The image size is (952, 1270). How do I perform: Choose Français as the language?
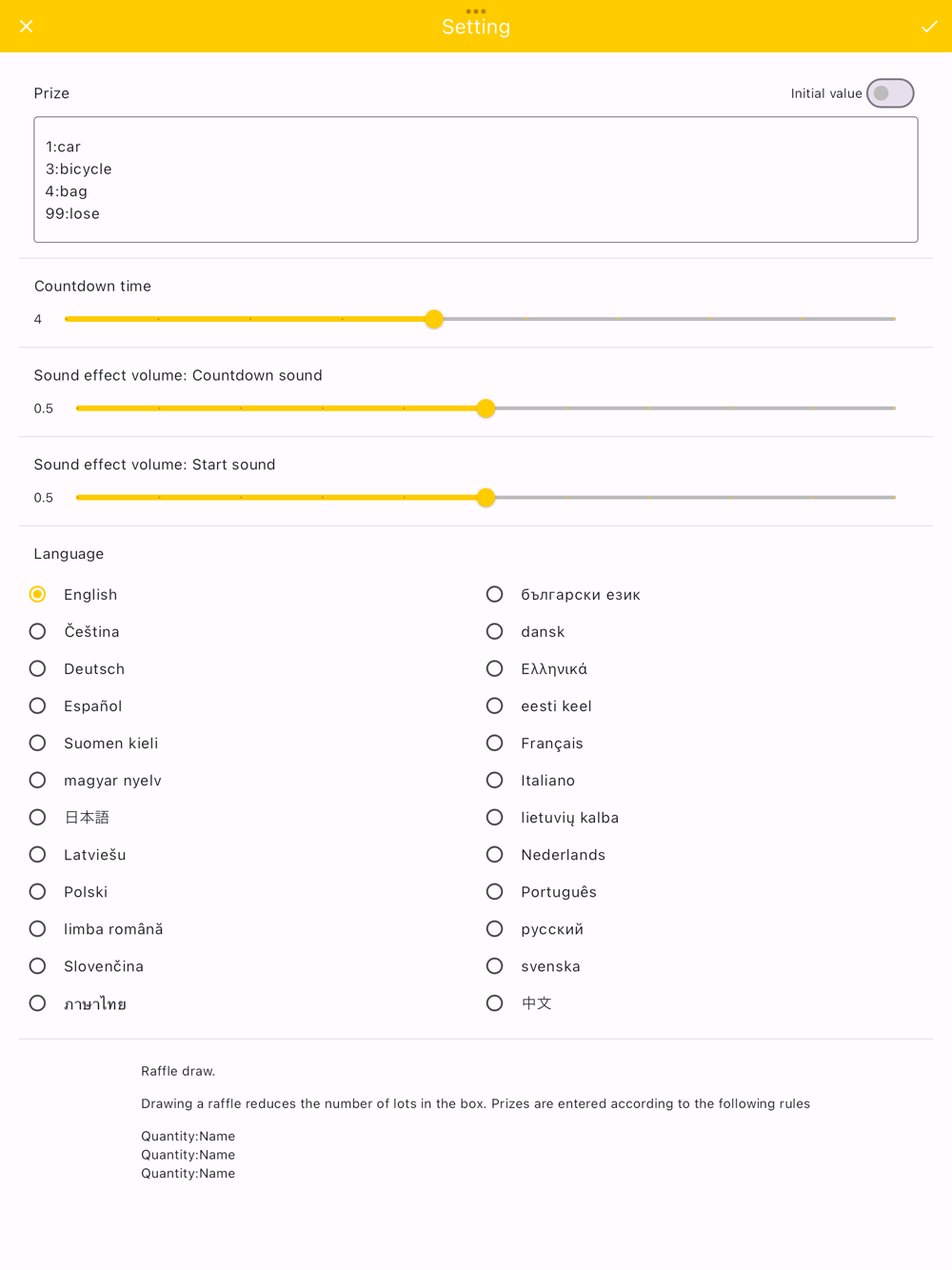click(x=495, y=743)
